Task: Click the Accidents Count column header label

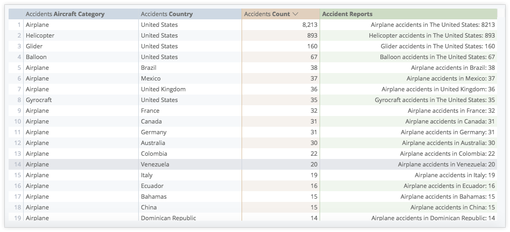Action: [x=267, y=14]
